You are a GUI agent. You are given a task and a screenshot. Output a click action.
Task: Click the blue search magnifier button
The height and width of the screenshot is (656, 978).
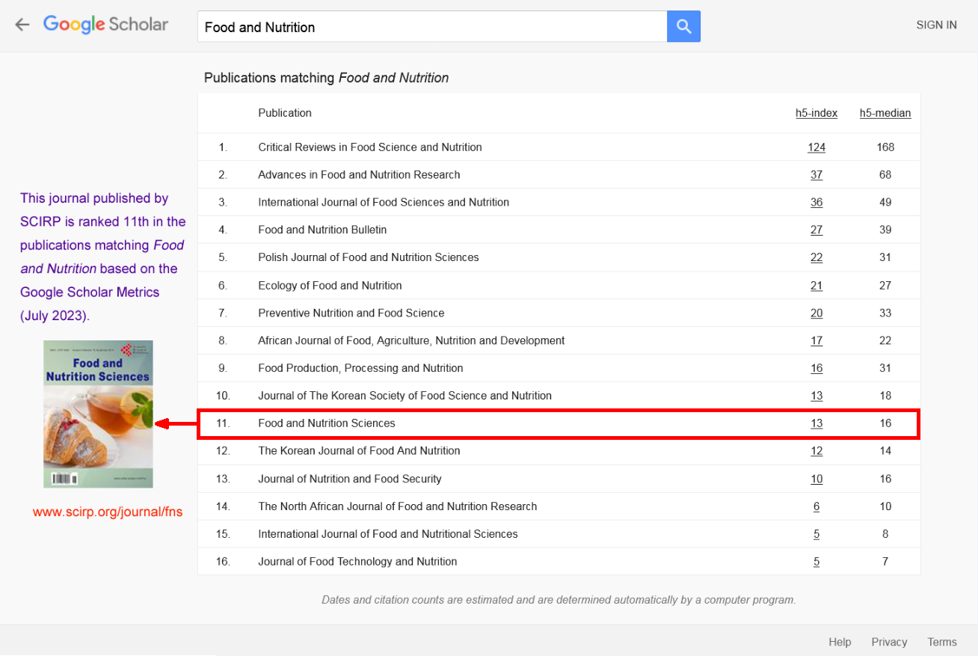pos(683,27)
